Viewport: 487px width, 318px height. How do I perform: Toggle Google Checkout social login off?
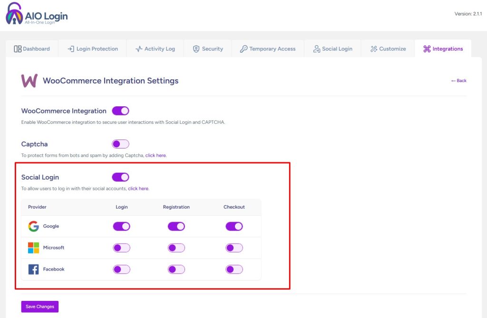tap(234, 226)
